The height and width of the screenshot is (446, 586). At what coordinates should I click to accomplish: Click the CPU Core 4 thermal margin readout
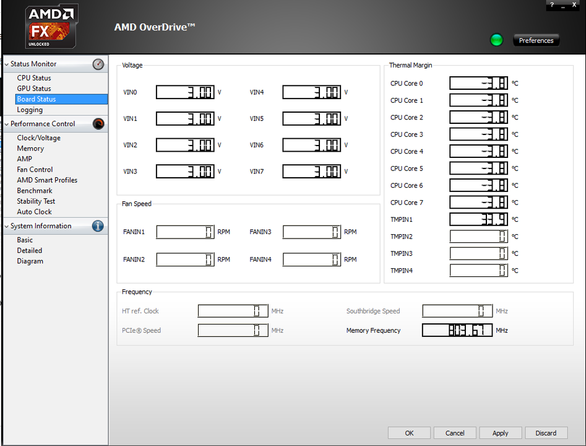[x=479, y=151]
